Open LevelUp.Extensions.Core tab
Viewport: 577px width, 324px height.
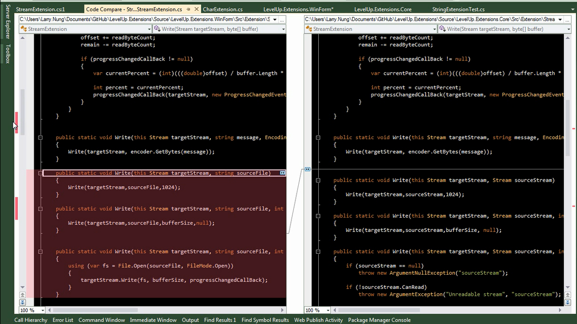tap(383, 9)
